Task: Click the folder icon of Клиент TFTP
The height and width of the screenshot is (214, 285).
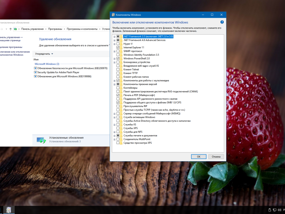Action: pyautogui.click(x=121, y=73)
